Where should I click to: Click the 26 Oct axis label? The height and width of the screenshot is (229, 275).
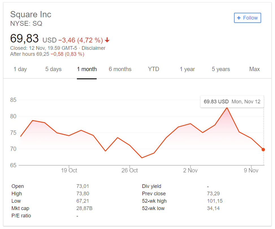(x=129, y=170)
